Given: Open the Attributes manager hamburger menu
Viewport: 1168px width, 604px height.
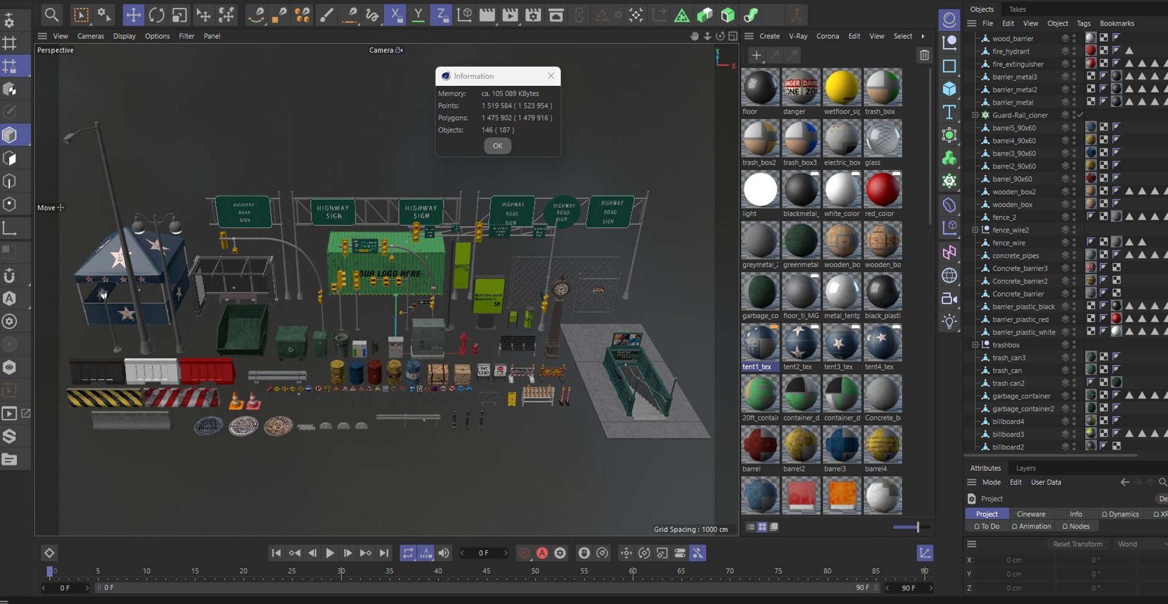Looking at the screenshot, I should coord(972,482).
